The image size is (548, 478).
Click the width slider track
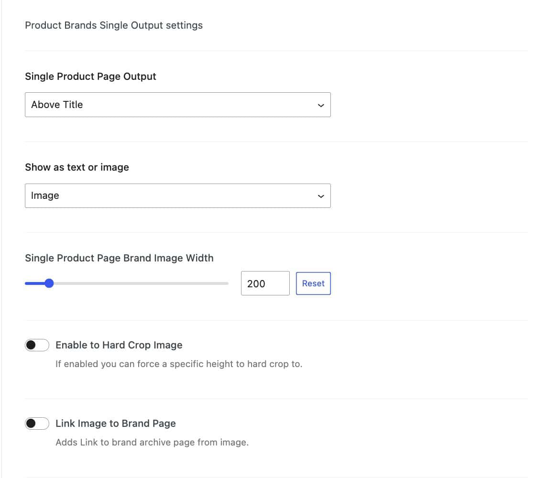pos(143,283)
